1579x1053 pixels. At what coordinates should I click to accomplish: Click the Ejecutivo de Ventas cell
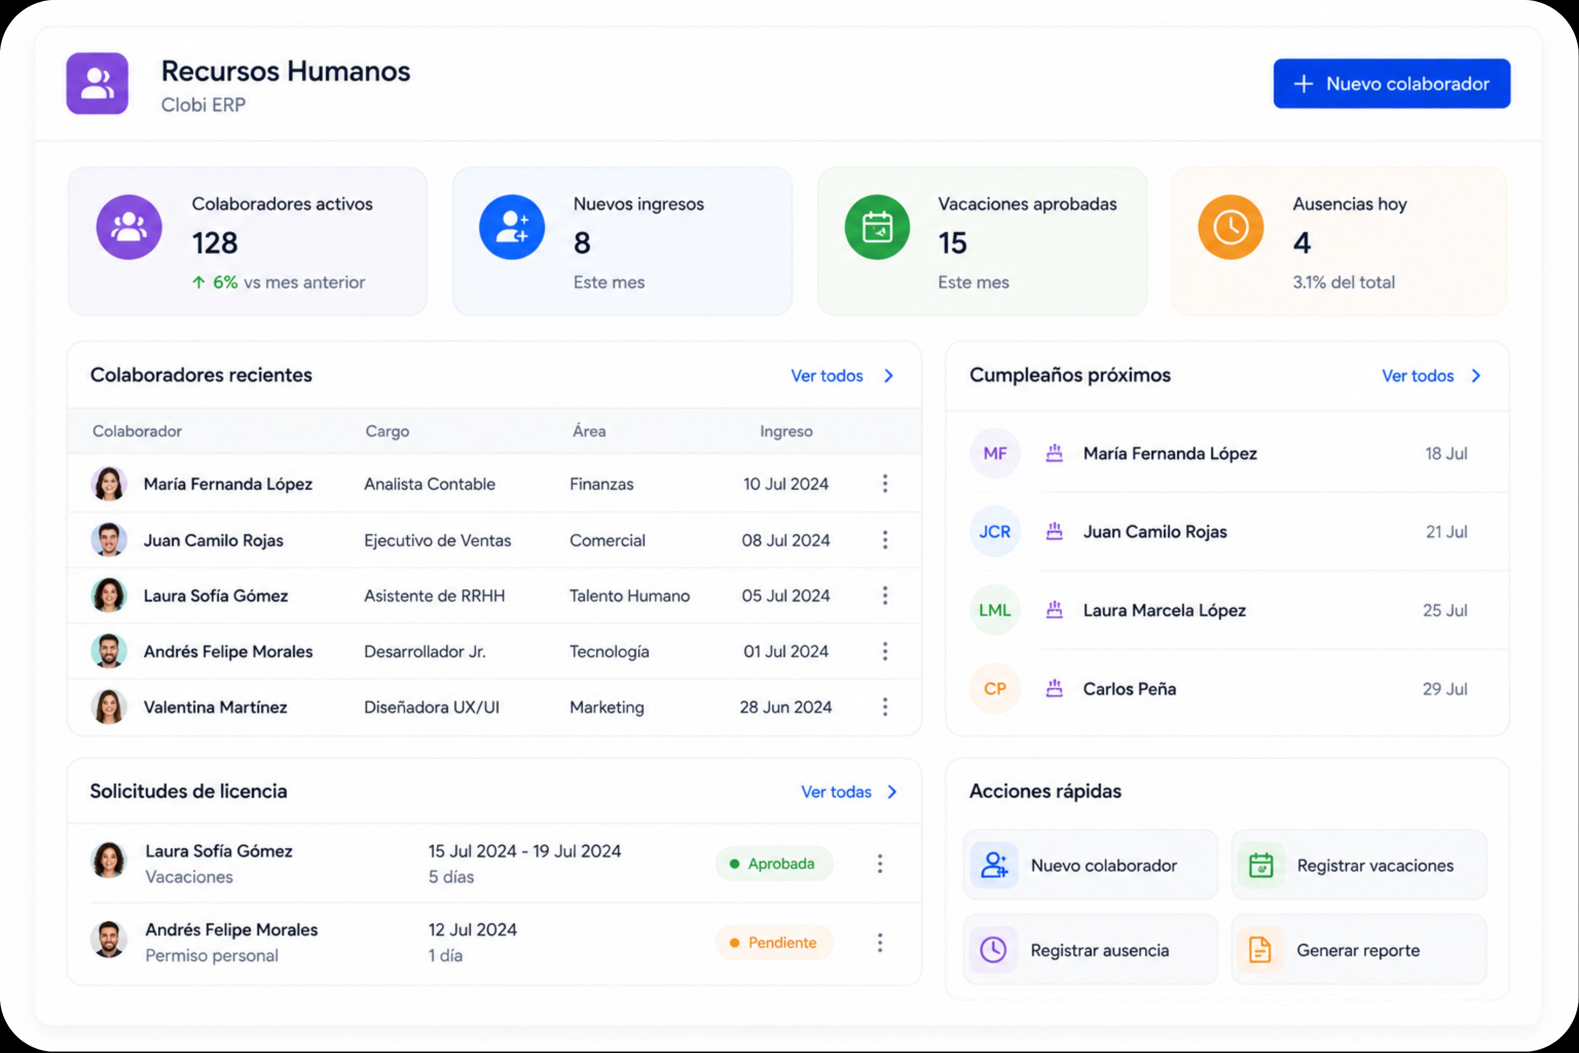click(x=437, y=541)
